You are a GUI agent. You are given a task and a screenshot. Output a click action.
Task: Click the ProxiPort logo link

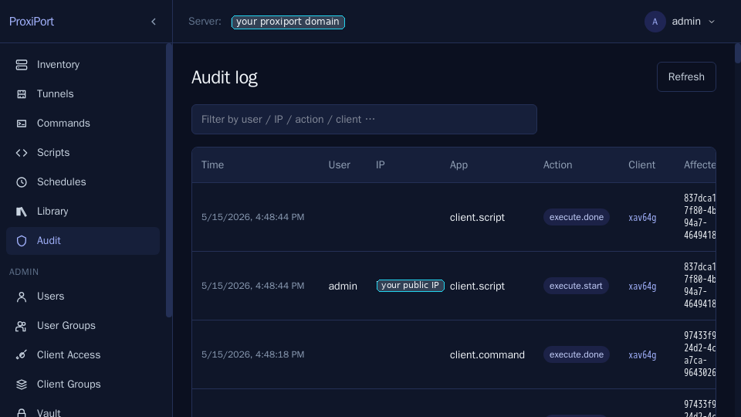click(x=32, y=22)
